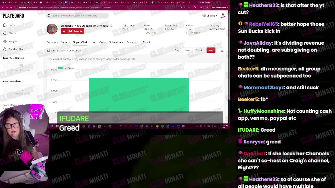Click the search magnifier icon in Playboard

49,16
